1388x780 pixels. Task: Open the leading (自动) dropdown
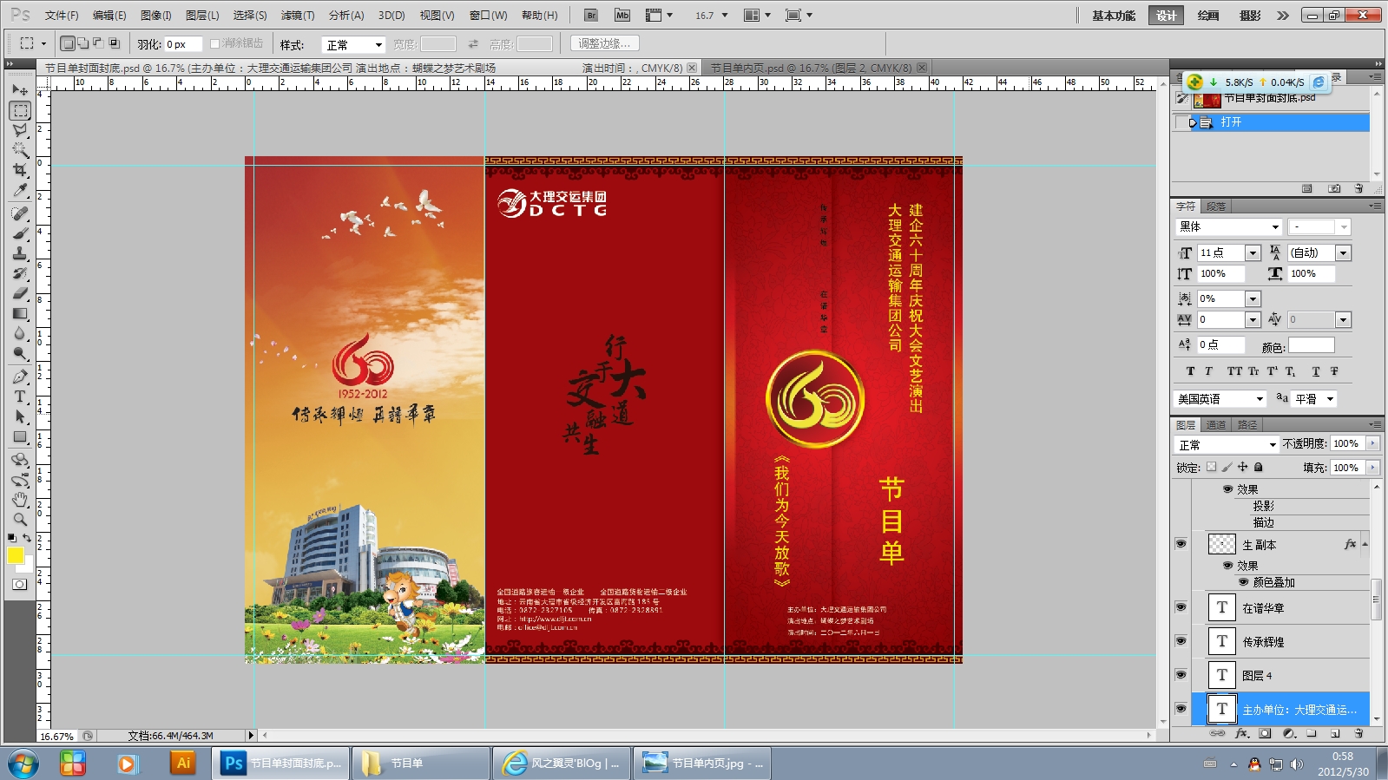[x=1344, y=252]
